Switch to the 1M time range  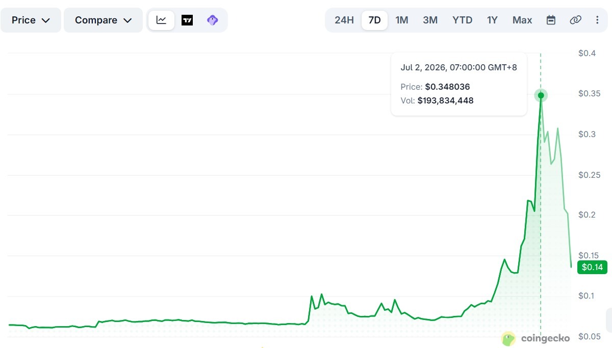pyautogui.click(x=402, y=20)
